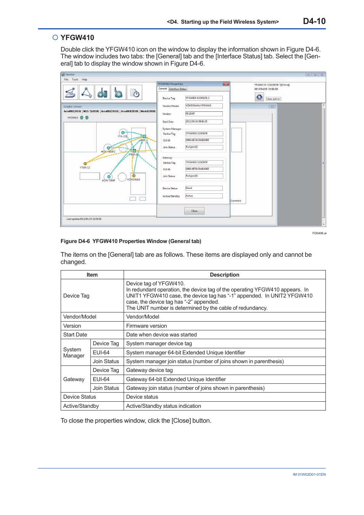Click the Gateway Join Status field
The height and width of the screenshot is (515, 364).
[204, 176]
